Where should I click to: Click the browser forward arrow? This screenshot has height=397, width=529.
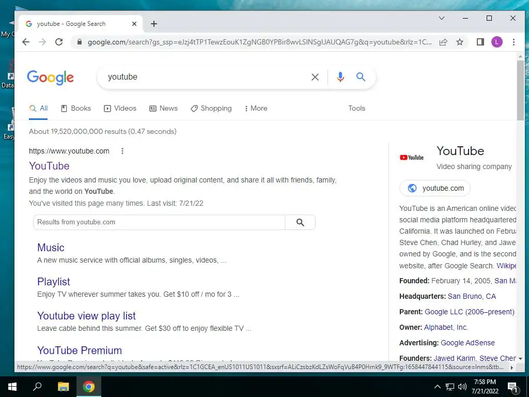(x=42, y=42)
